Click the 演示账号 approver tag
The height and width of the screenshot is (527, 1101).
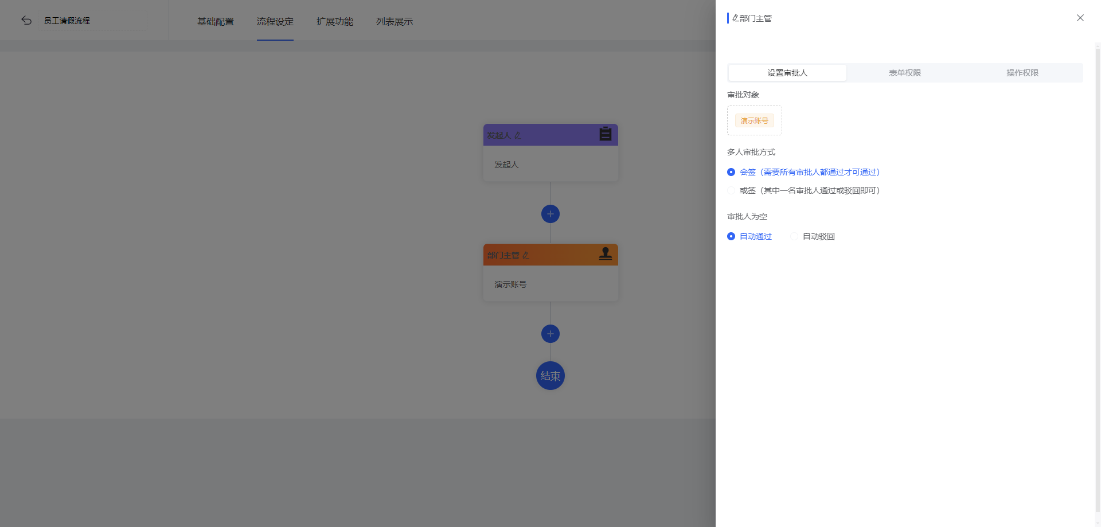[754, 120]
